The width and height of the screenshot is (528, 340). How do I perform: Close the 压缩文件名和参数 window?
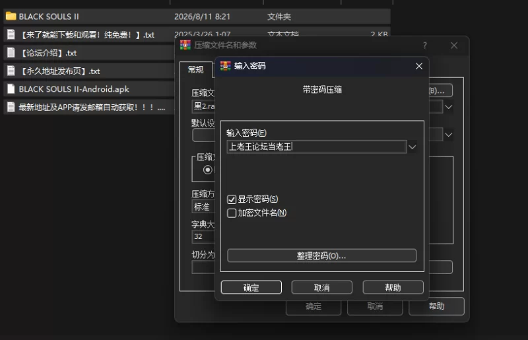point(454,45)
